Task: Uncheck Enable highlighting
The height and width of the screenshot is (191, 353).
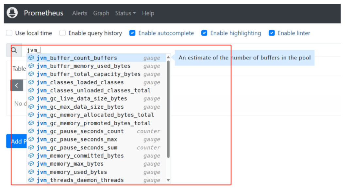Action: [204, 33]
